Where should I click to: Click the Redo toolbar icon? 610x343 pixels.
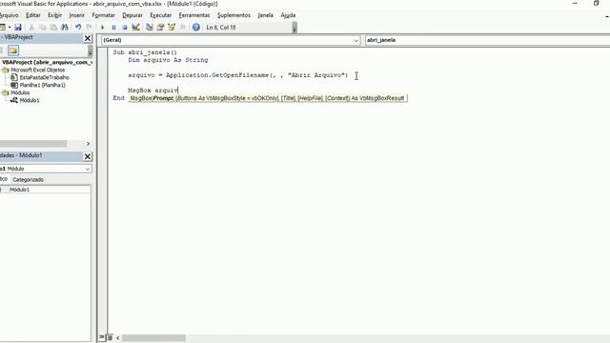[89, 28]
